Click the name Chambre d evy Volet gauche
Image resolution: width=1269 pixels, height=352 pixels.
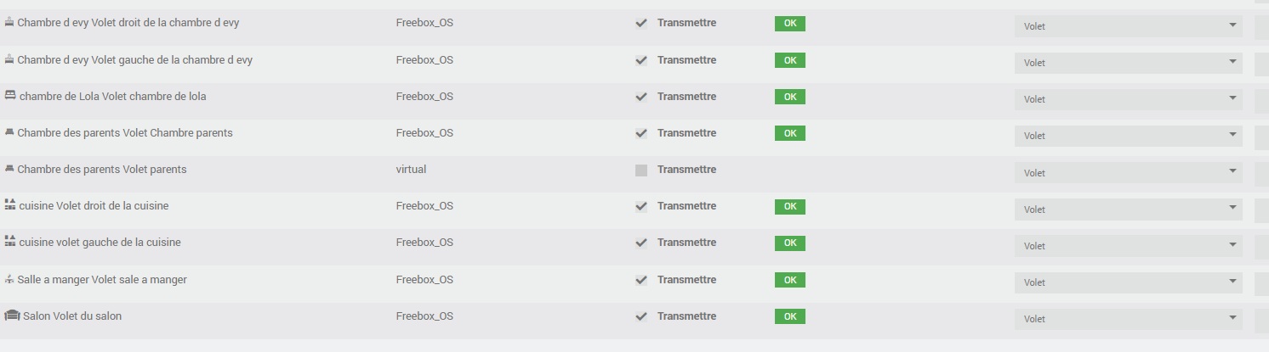pos(134,60)
